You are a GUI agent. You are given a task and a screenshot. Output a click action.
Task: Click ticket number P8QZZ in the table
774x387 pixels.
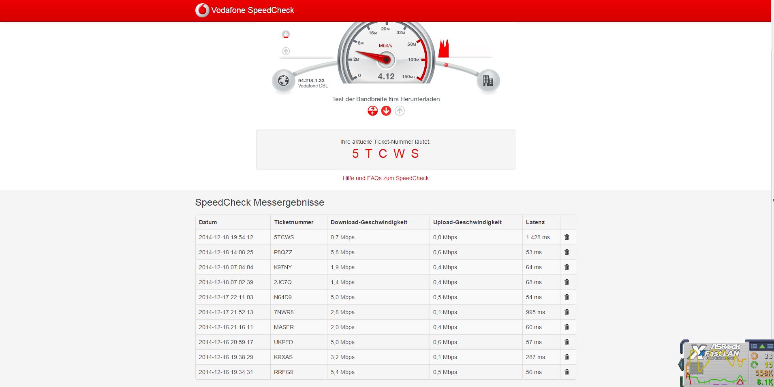click(x=283, y=252)
